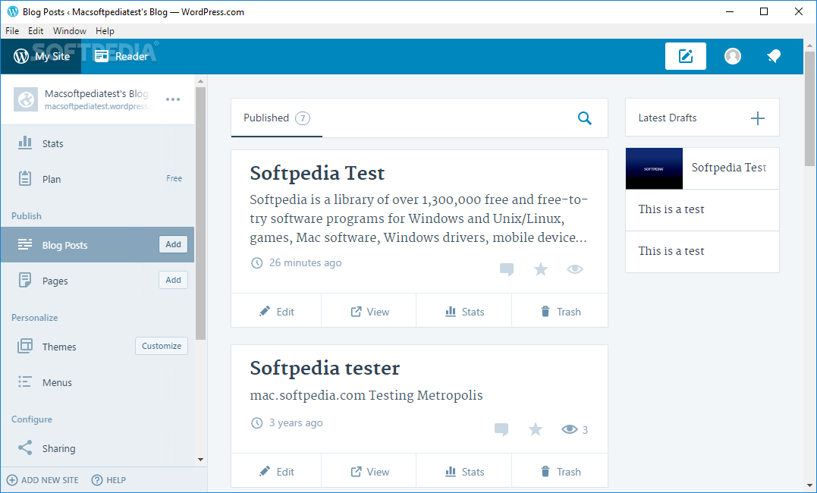
Task: Click the Latest Drafts heading
Action: coord(668,118)
